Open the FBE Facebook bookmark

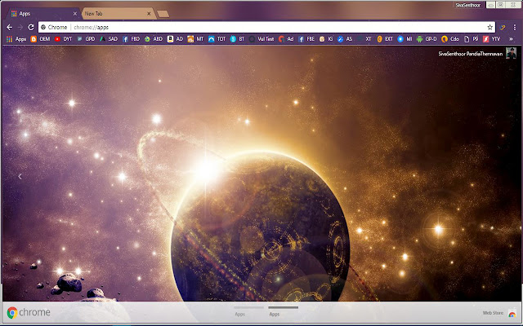pos(306,39)
